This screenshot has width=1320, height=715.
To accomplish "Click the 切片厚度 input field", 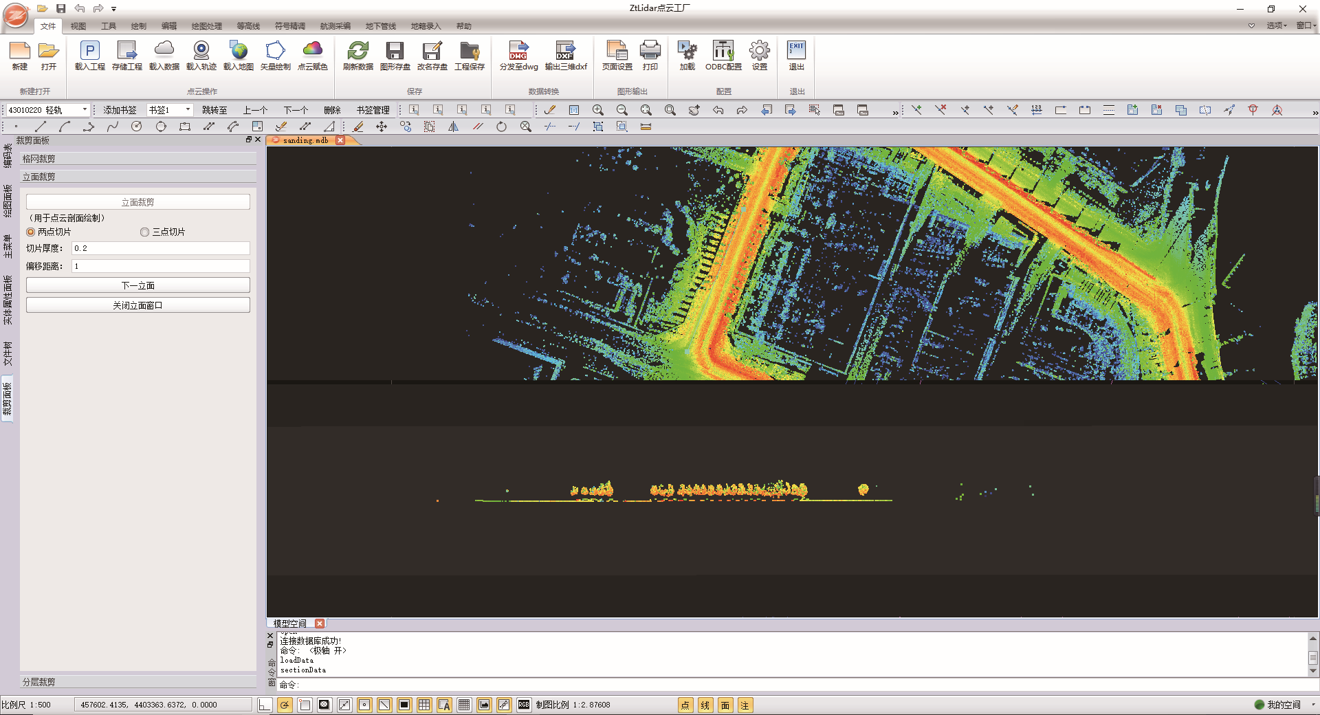I will 161,248.
